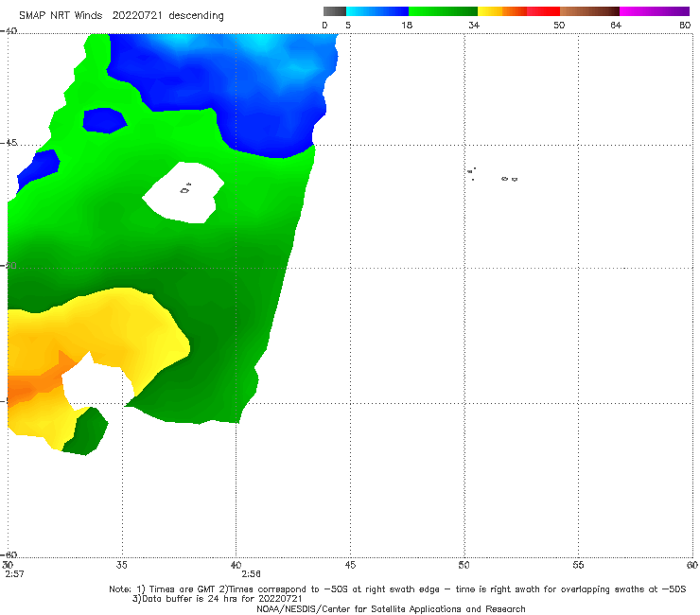Select the magenta-purple 64–80 color bar segment
Screen dimensions: 700x615
655,11
